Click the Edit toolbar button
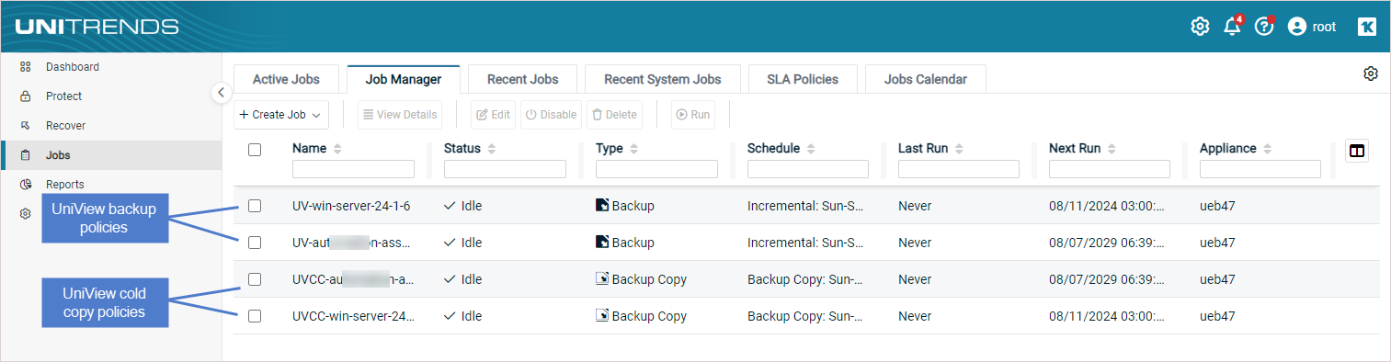 click(x=494, y=115)
